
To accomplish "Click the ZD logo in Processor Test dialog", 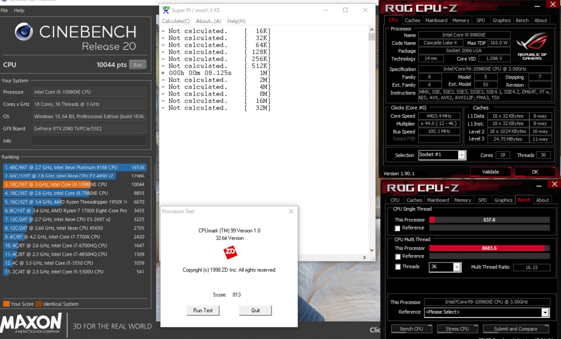I will [230, 253].
